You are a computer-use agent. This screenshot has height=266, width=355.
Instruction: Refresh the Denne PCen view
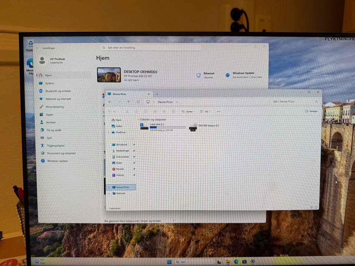pyautogui.click(x=138, y=102)
